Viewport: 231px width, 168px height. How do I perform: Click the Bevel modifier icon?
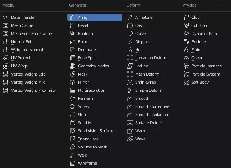tap(73, 25)
